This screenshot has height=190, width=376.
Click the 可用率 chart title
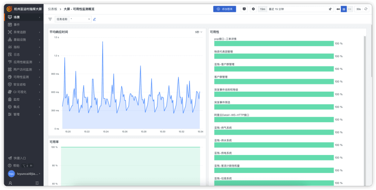point(54,142)
